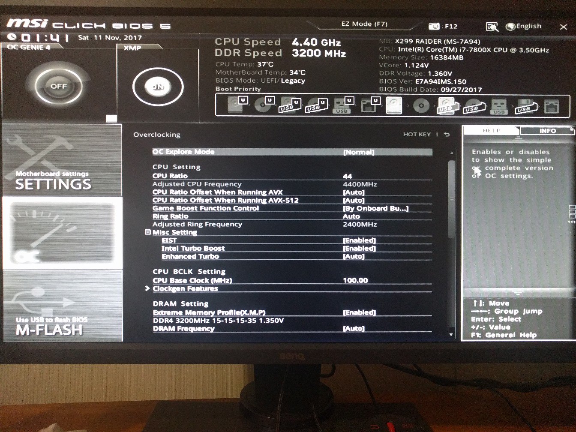Image resolution: width=576 pixels, height=432 pixels.
Task: Select the USB floppy boot device icon
Action: click(x=525, y=106)
